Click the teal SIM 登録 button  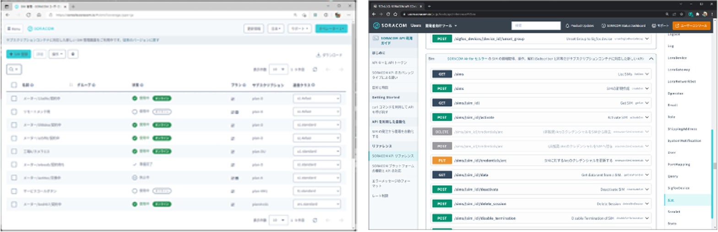click(x=19, y=54)
